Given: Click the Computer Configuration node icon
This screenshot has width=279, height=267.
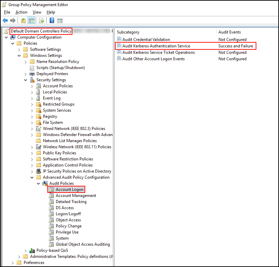Looking at the screenshot, I should (x=13, y=37).
